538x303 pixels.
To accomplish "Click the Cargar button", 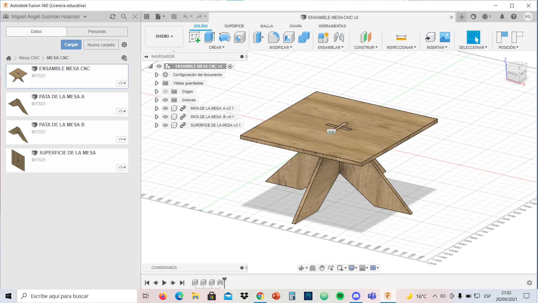I will tap(71, 44).
